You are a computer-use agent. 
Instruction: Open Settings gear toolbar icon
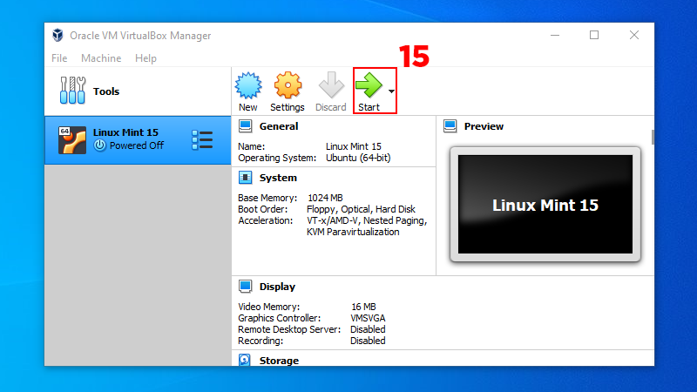pos(288,84)
